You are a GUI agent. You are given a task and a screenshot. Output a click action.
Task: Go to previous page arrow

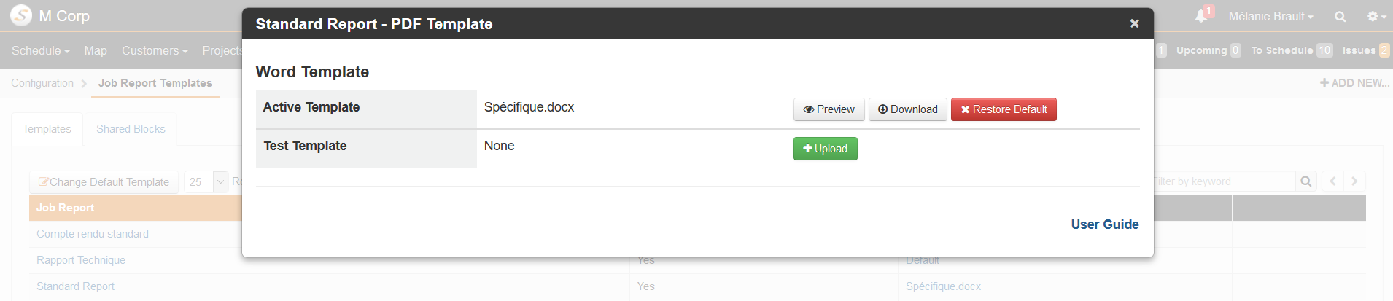point(1332,181)
